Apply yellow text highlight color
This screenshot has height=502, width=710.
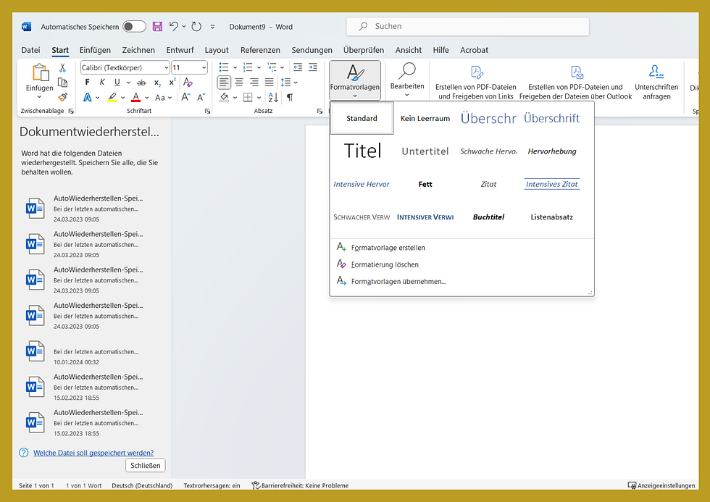click(112, 97)
